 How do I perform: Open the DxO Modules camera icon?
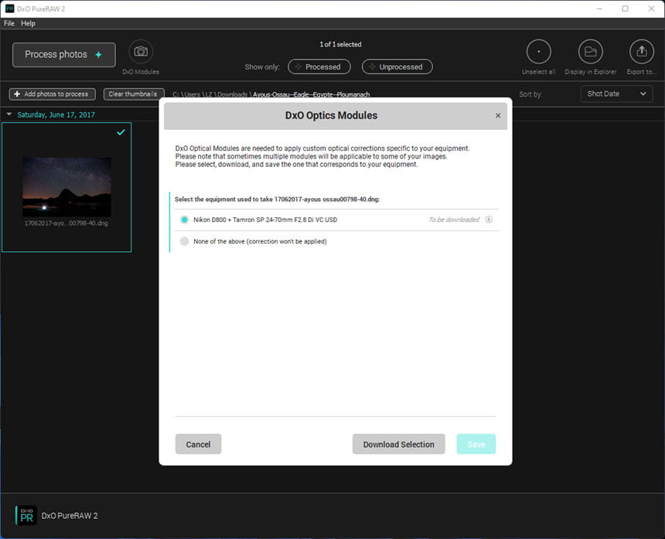coord(141,52)
